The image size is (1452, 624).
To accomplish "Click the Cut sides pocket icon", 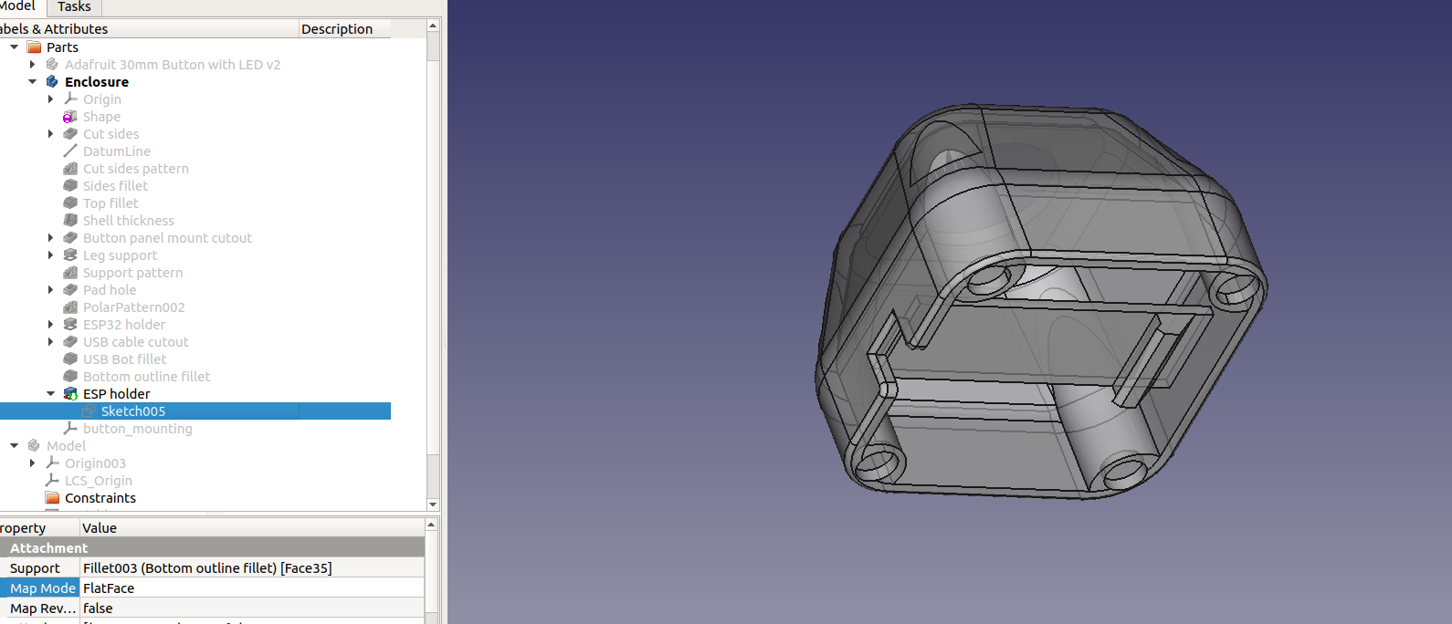I will [x=70, y=134].
